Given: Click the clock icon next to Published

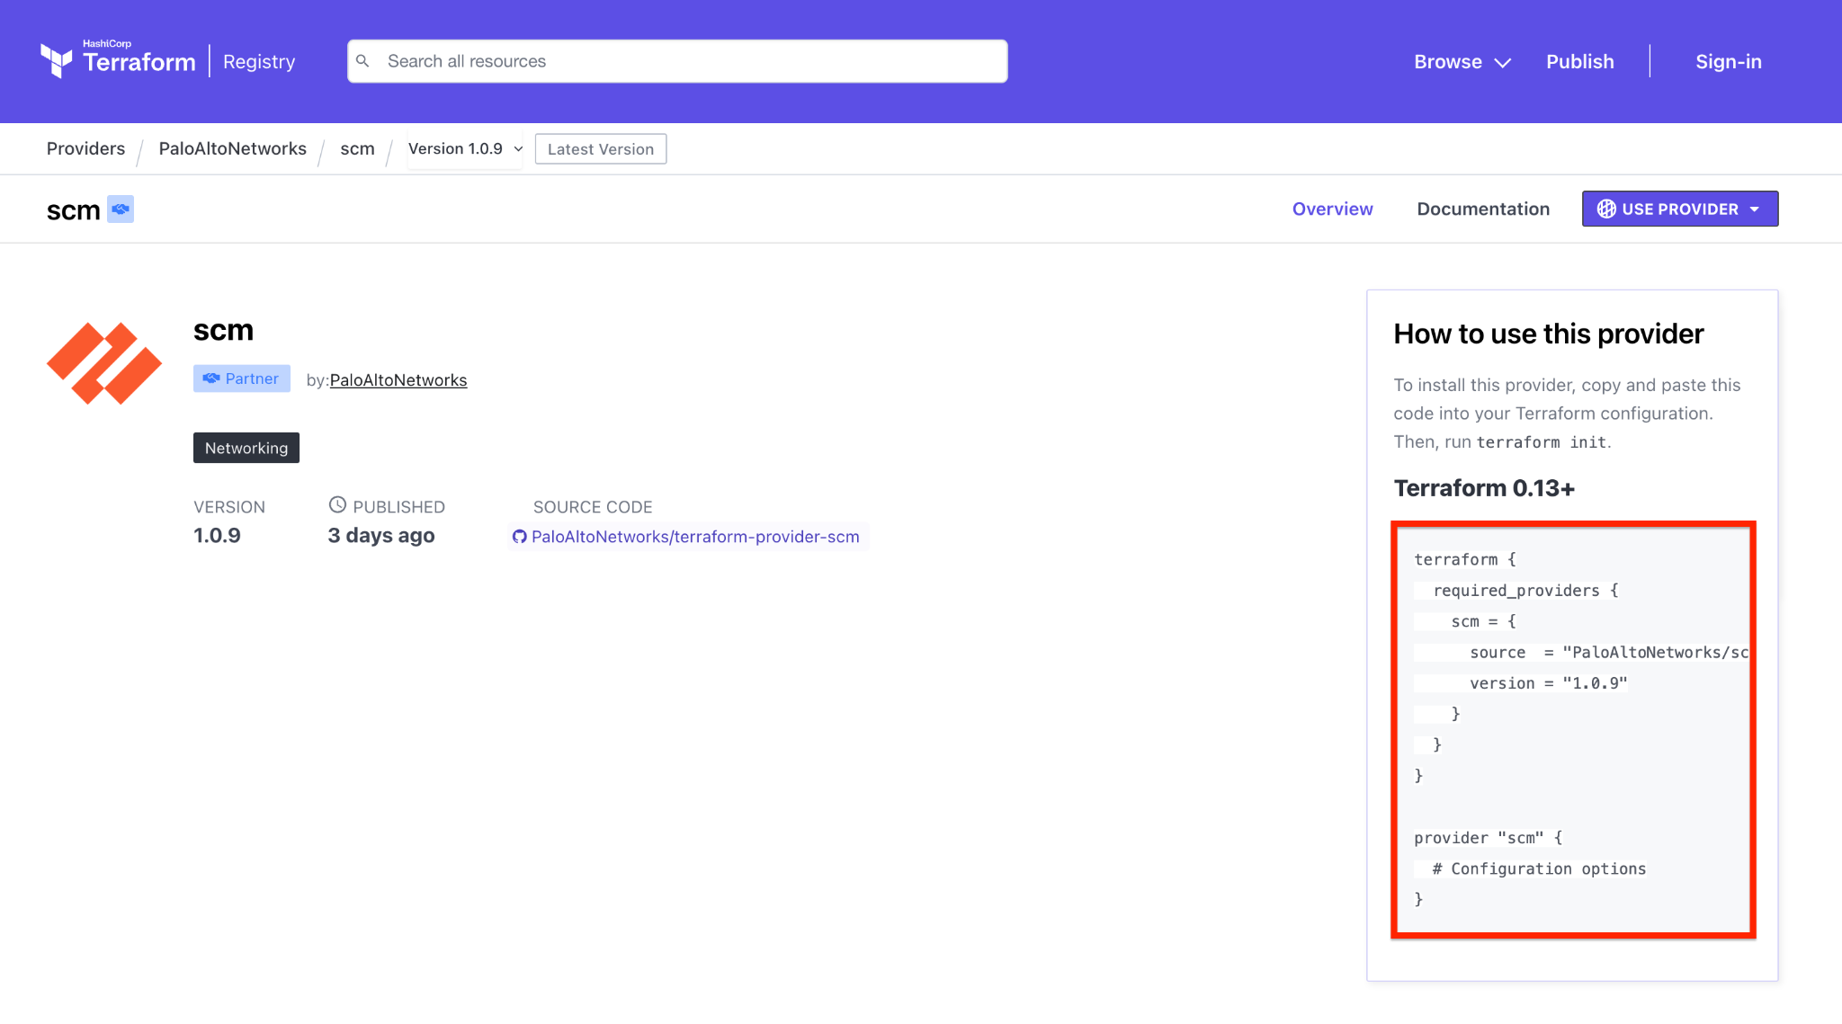Looking at the screenshot, I should [x=337, y=505].
